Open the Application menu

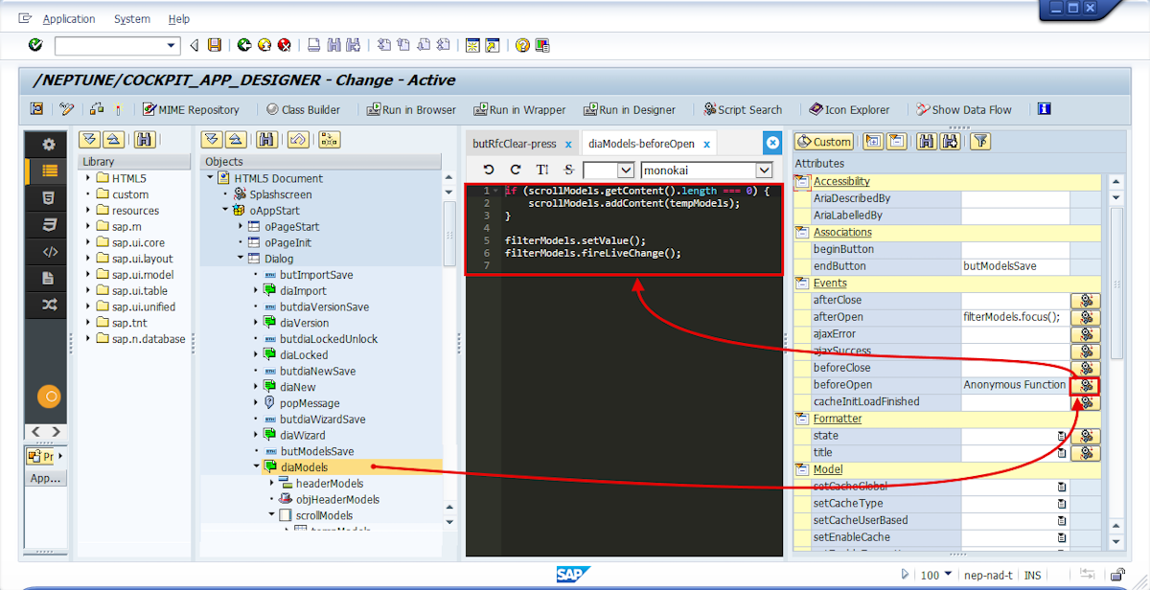(x=69, y=19)
